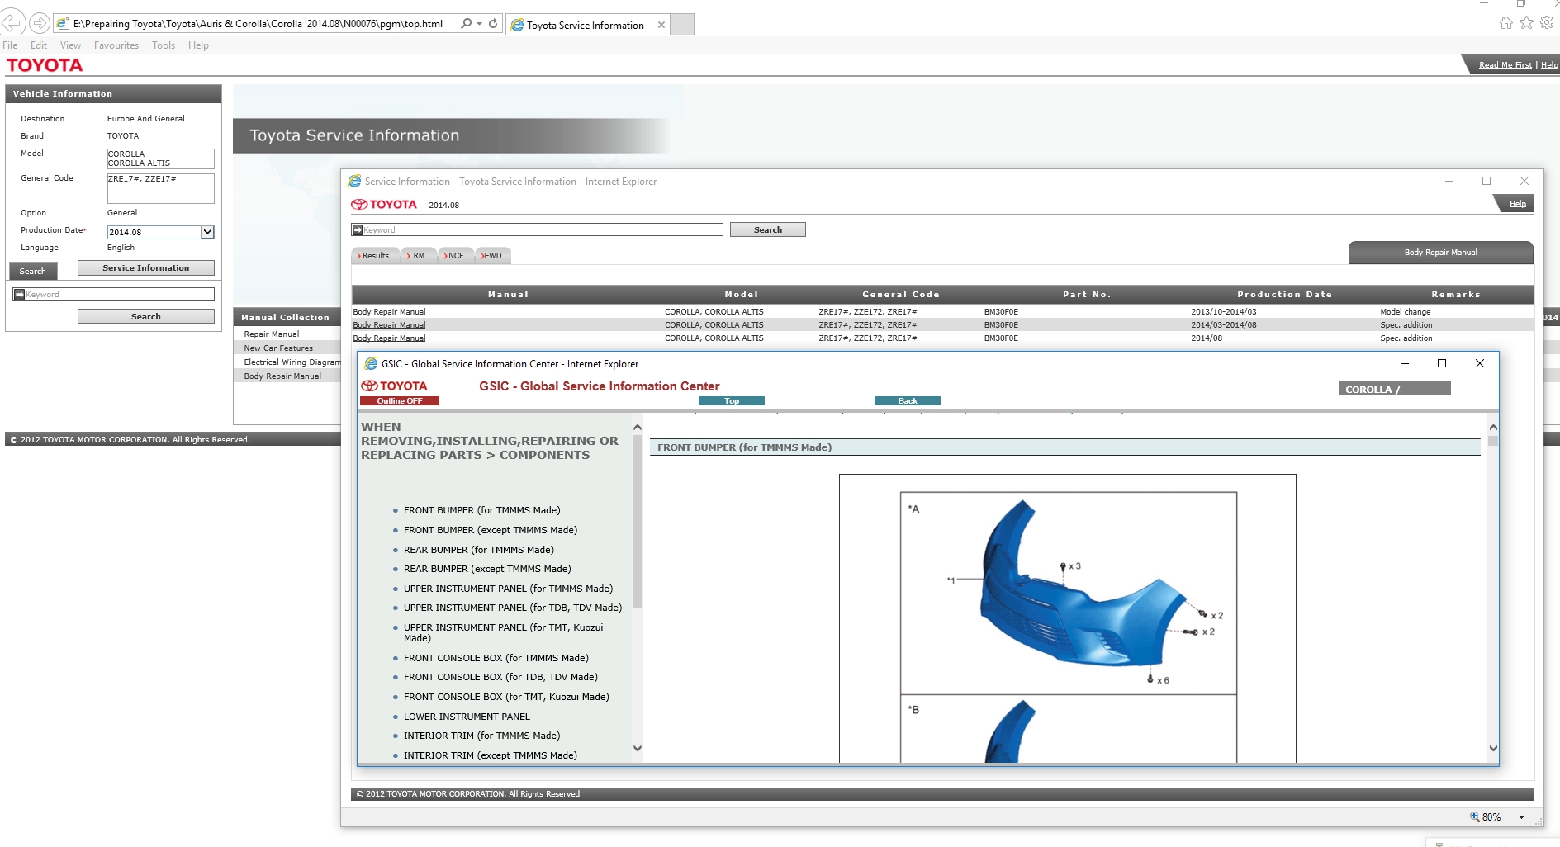The width and height of the screenshot is (1560, 847).
Task: Switch to the EWD tab
Action: click(492, 256)
